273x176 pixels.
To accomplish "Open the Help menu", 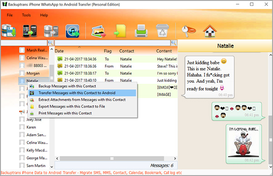I will click(x=44, y=15).
